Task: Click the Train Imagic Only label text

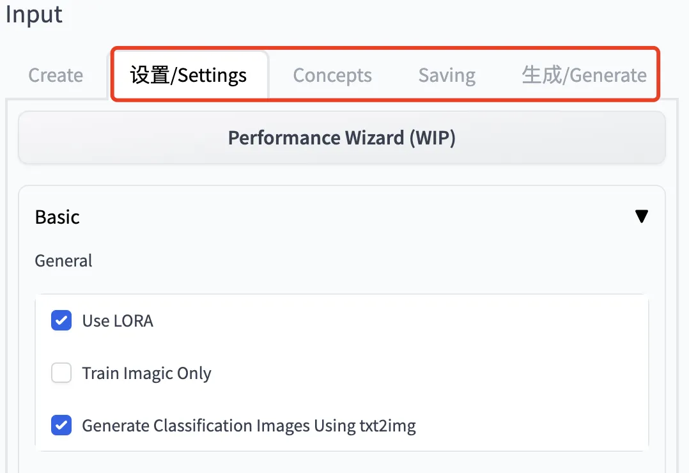Action: (x=146, y=373)
